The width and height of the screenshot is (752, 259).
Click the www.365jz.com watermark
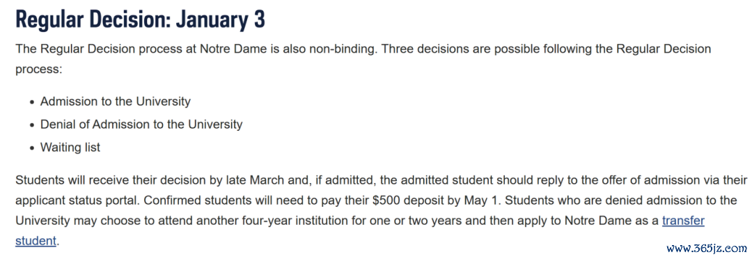click(x=707, y=249)
